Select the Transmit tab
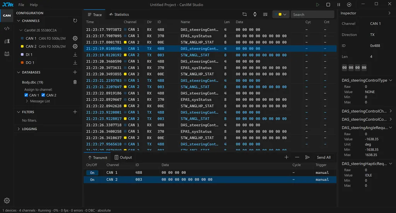The image size is (396, 213). pos(97,157)
